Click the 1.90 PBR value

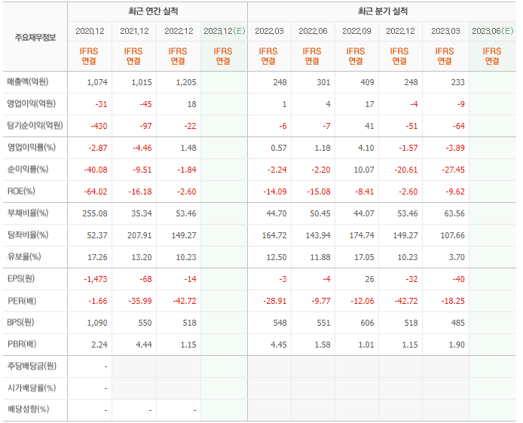point(457,345)
